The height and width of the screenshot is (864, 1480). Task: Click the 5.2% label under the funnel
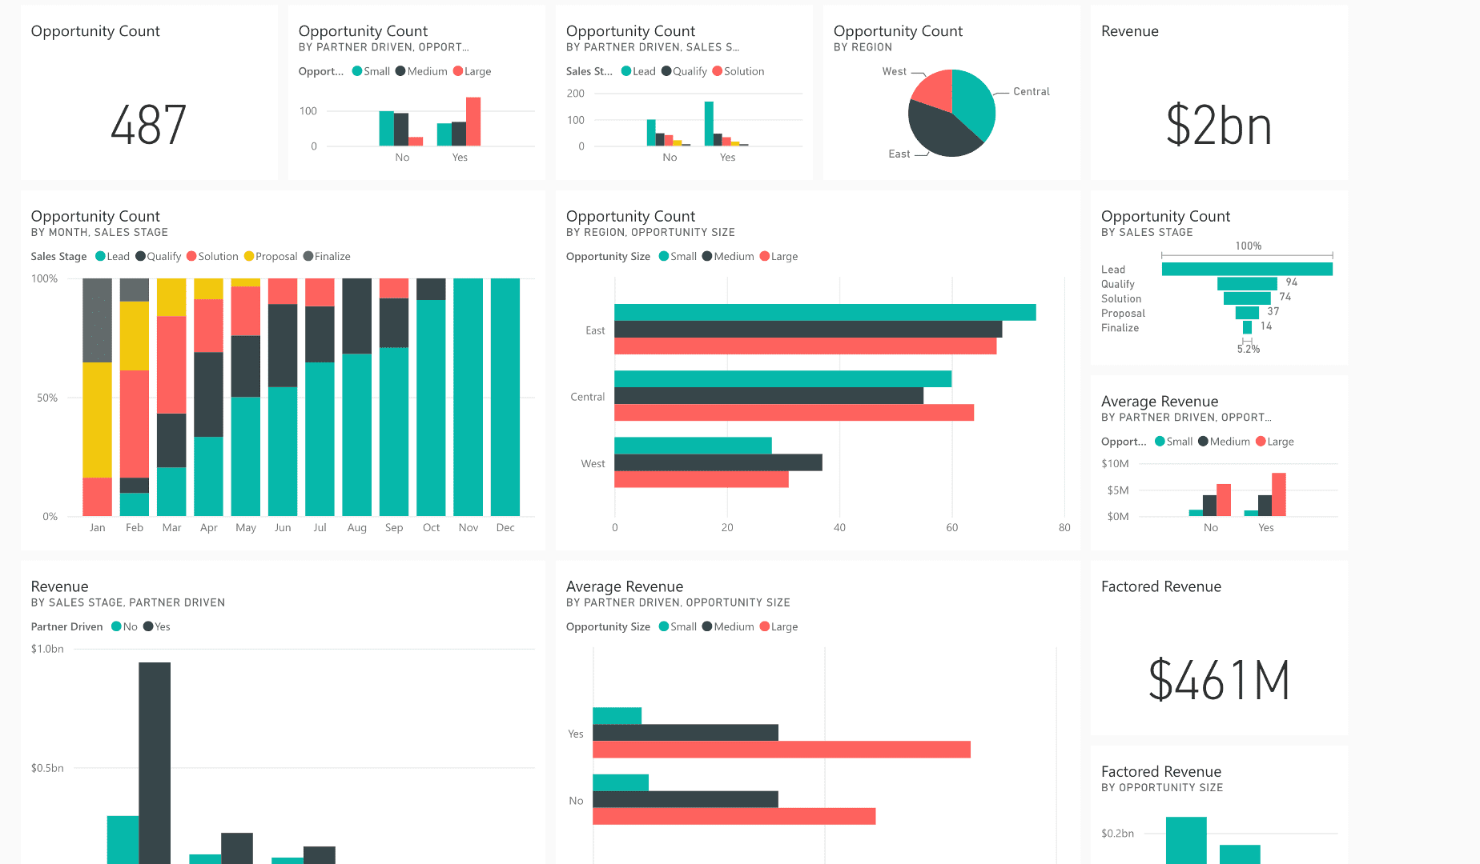[x=1249, y=349]
